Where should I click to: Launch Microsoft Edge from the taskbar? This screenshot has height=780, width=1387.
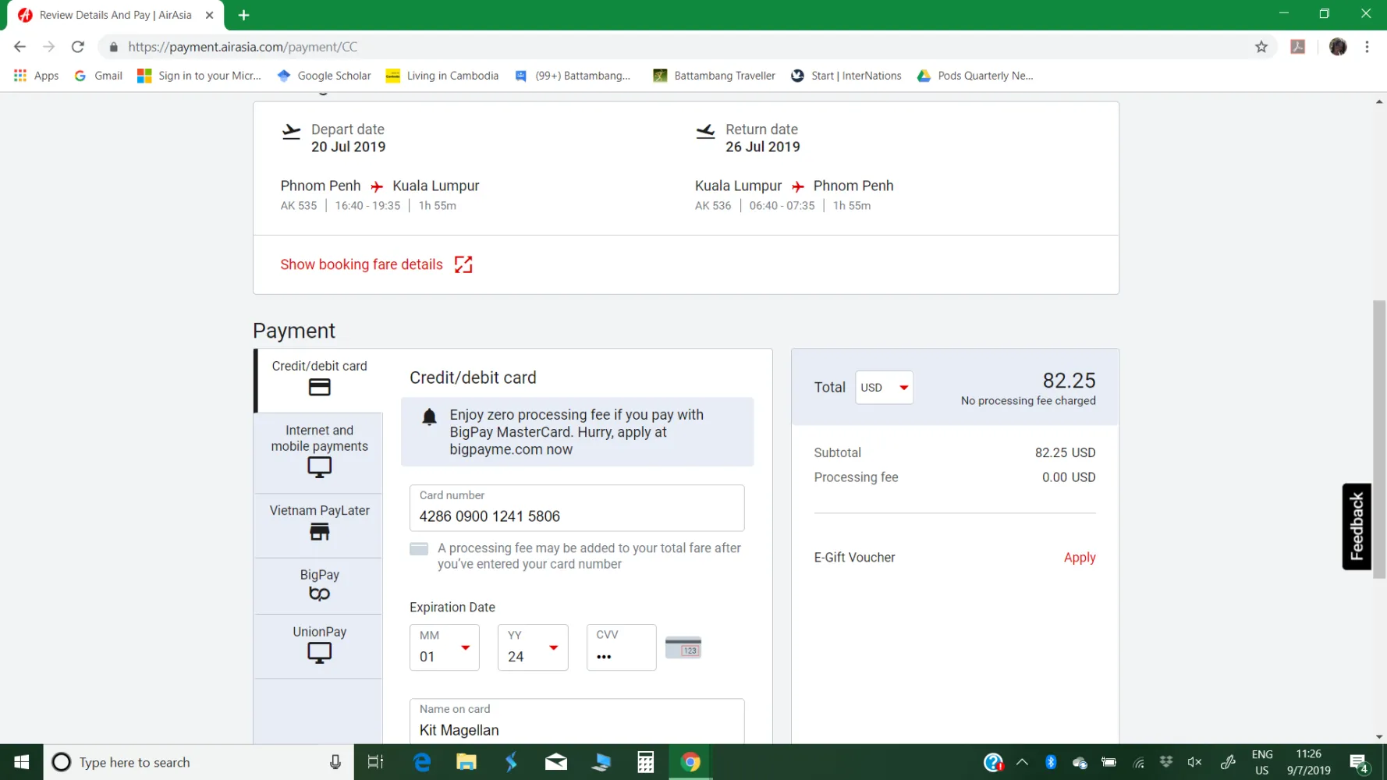pyautogui.click(x=422, y=762)
